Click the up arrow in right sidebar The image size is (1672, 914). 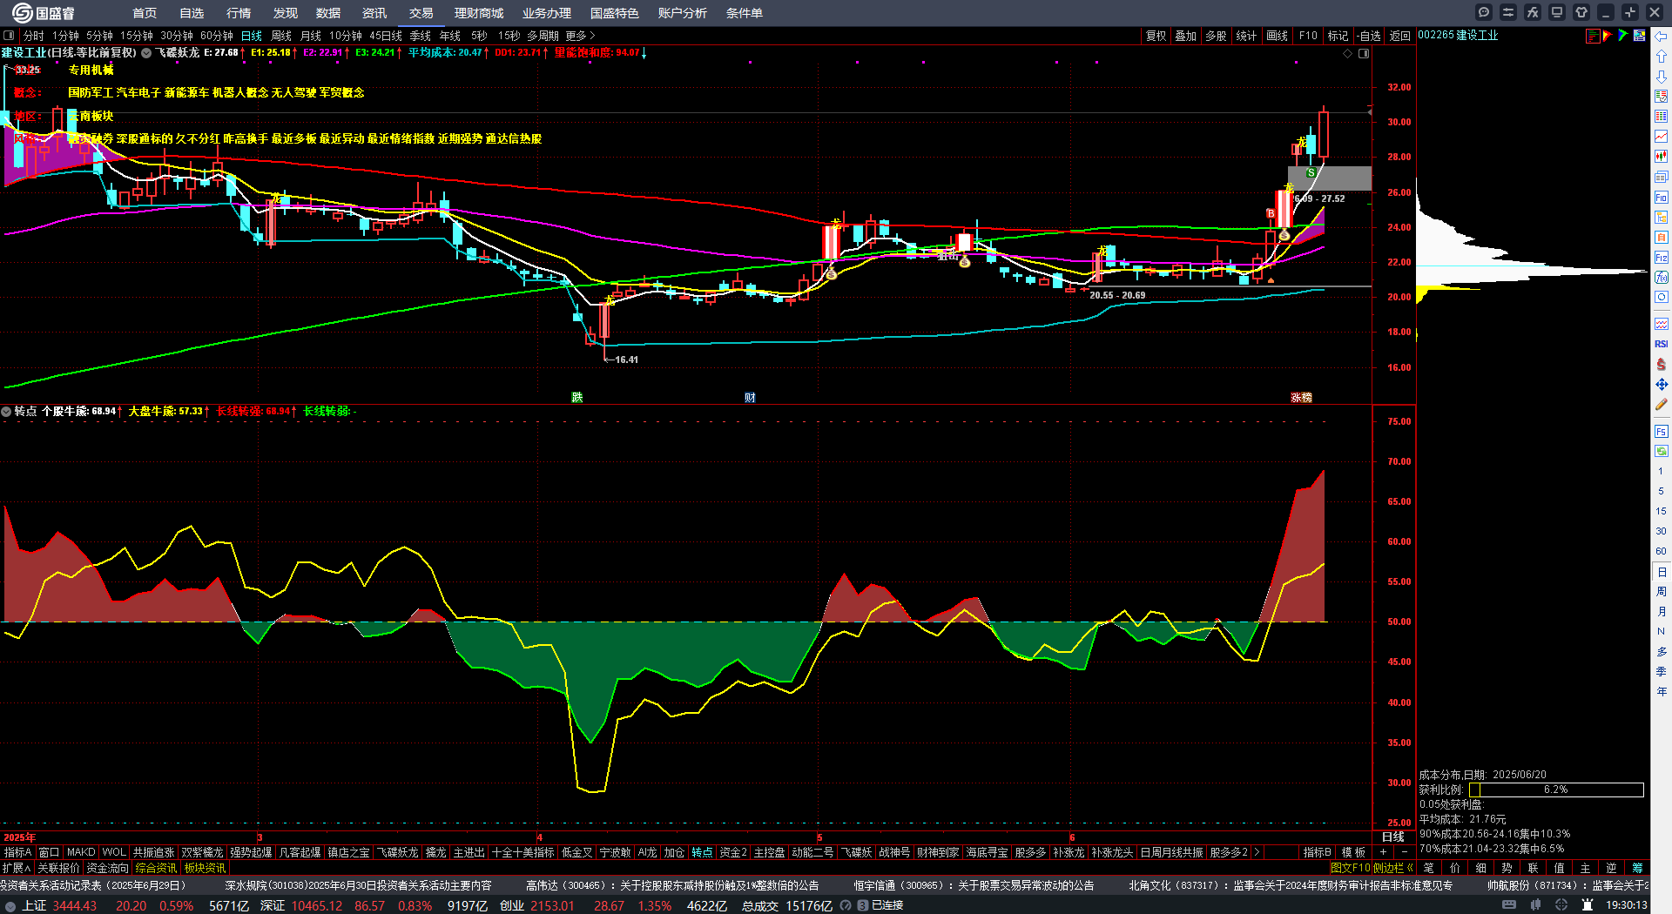pyautogui.click(x=1662, y=56)
